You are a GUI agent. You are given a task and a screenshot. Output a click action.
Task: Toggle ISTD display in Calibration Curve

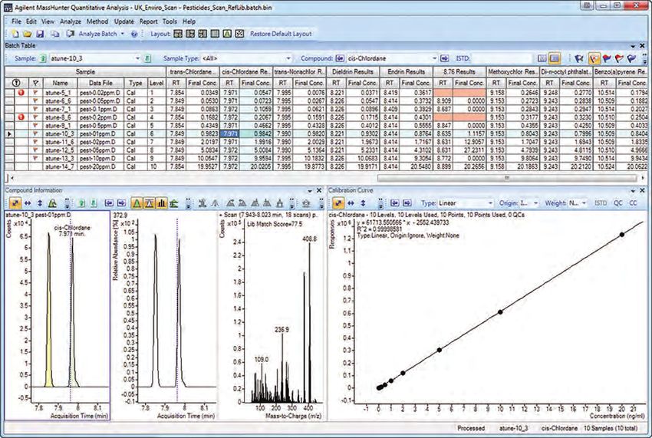point(601,203)
